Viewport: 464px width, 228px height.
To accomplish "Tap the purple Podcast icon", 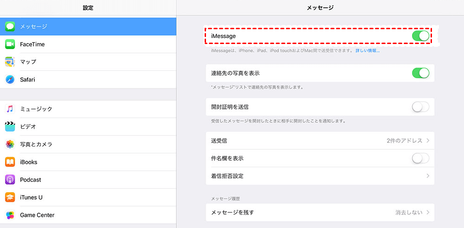I will pyautogui.click(x=10, y=180).
